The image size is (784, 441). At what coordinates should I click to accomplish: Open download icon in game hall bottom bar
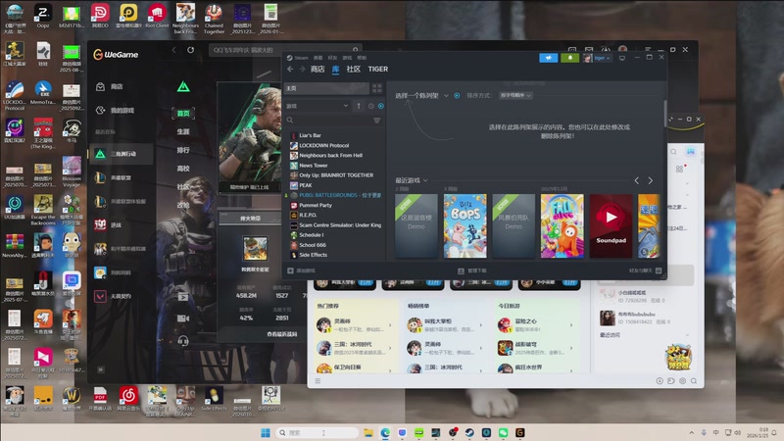pyautogui.click(x=660, y=381)
